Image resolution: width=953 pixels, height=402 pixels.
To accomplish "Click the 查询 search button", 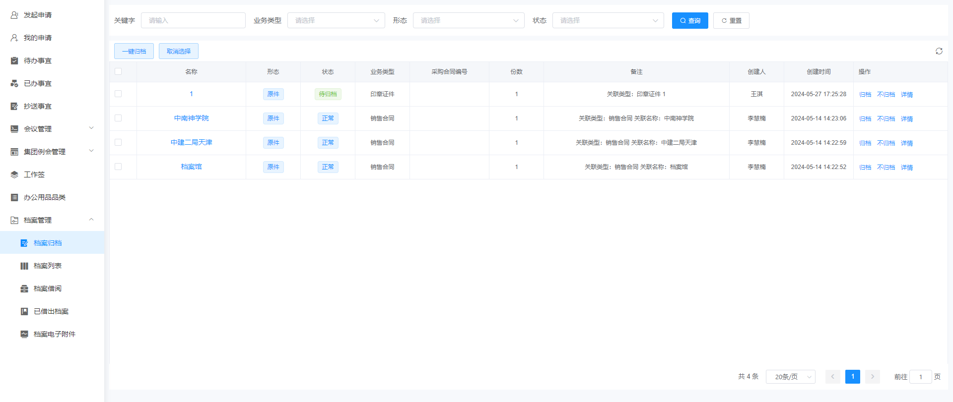I will pyautogui.click(x=689, y=20).
